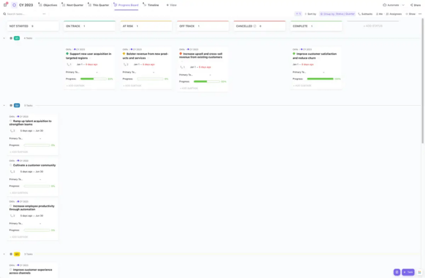Switch to the Timeline tab

[151, 5]
